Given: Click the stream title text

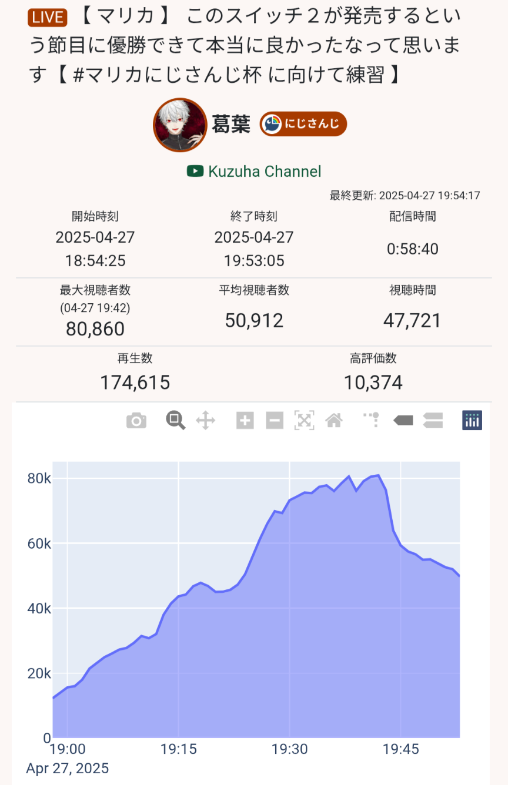Looking at the screenshot, I should 246,46.
